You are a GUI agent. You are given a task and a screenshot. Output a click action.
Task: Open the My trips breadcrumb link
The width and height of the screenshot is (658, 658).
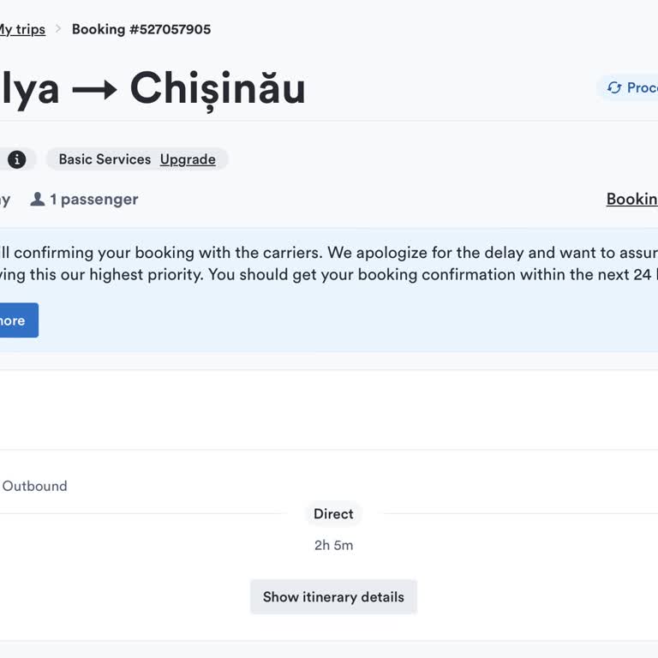(x=22, y=29)
